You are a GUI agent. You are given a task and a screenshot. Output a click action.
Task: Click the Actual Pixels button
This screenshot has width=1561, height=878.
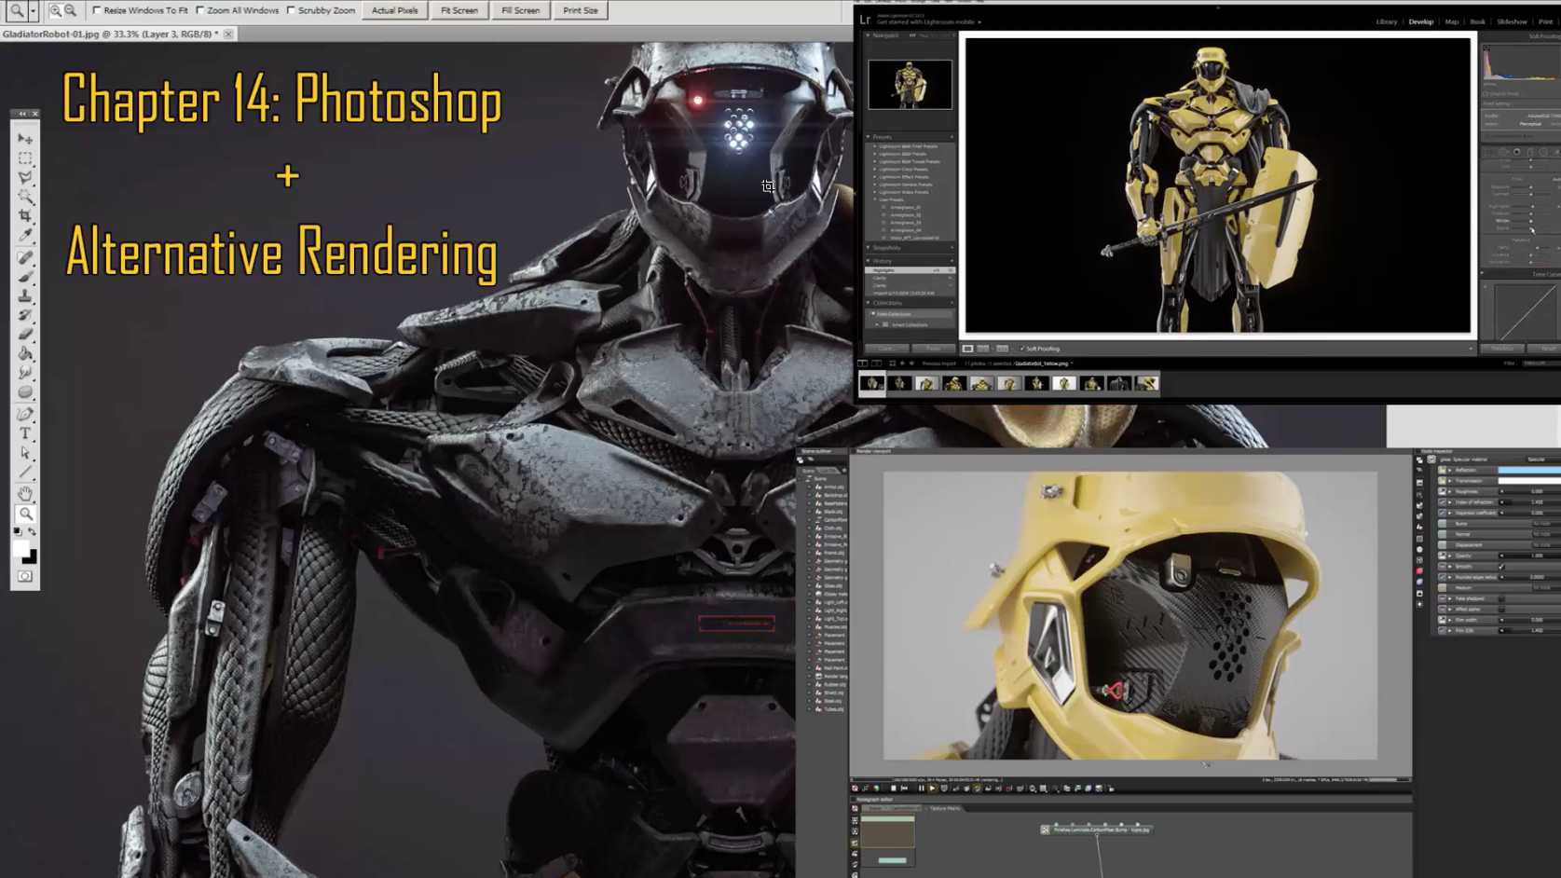click(x=394, y=10)
